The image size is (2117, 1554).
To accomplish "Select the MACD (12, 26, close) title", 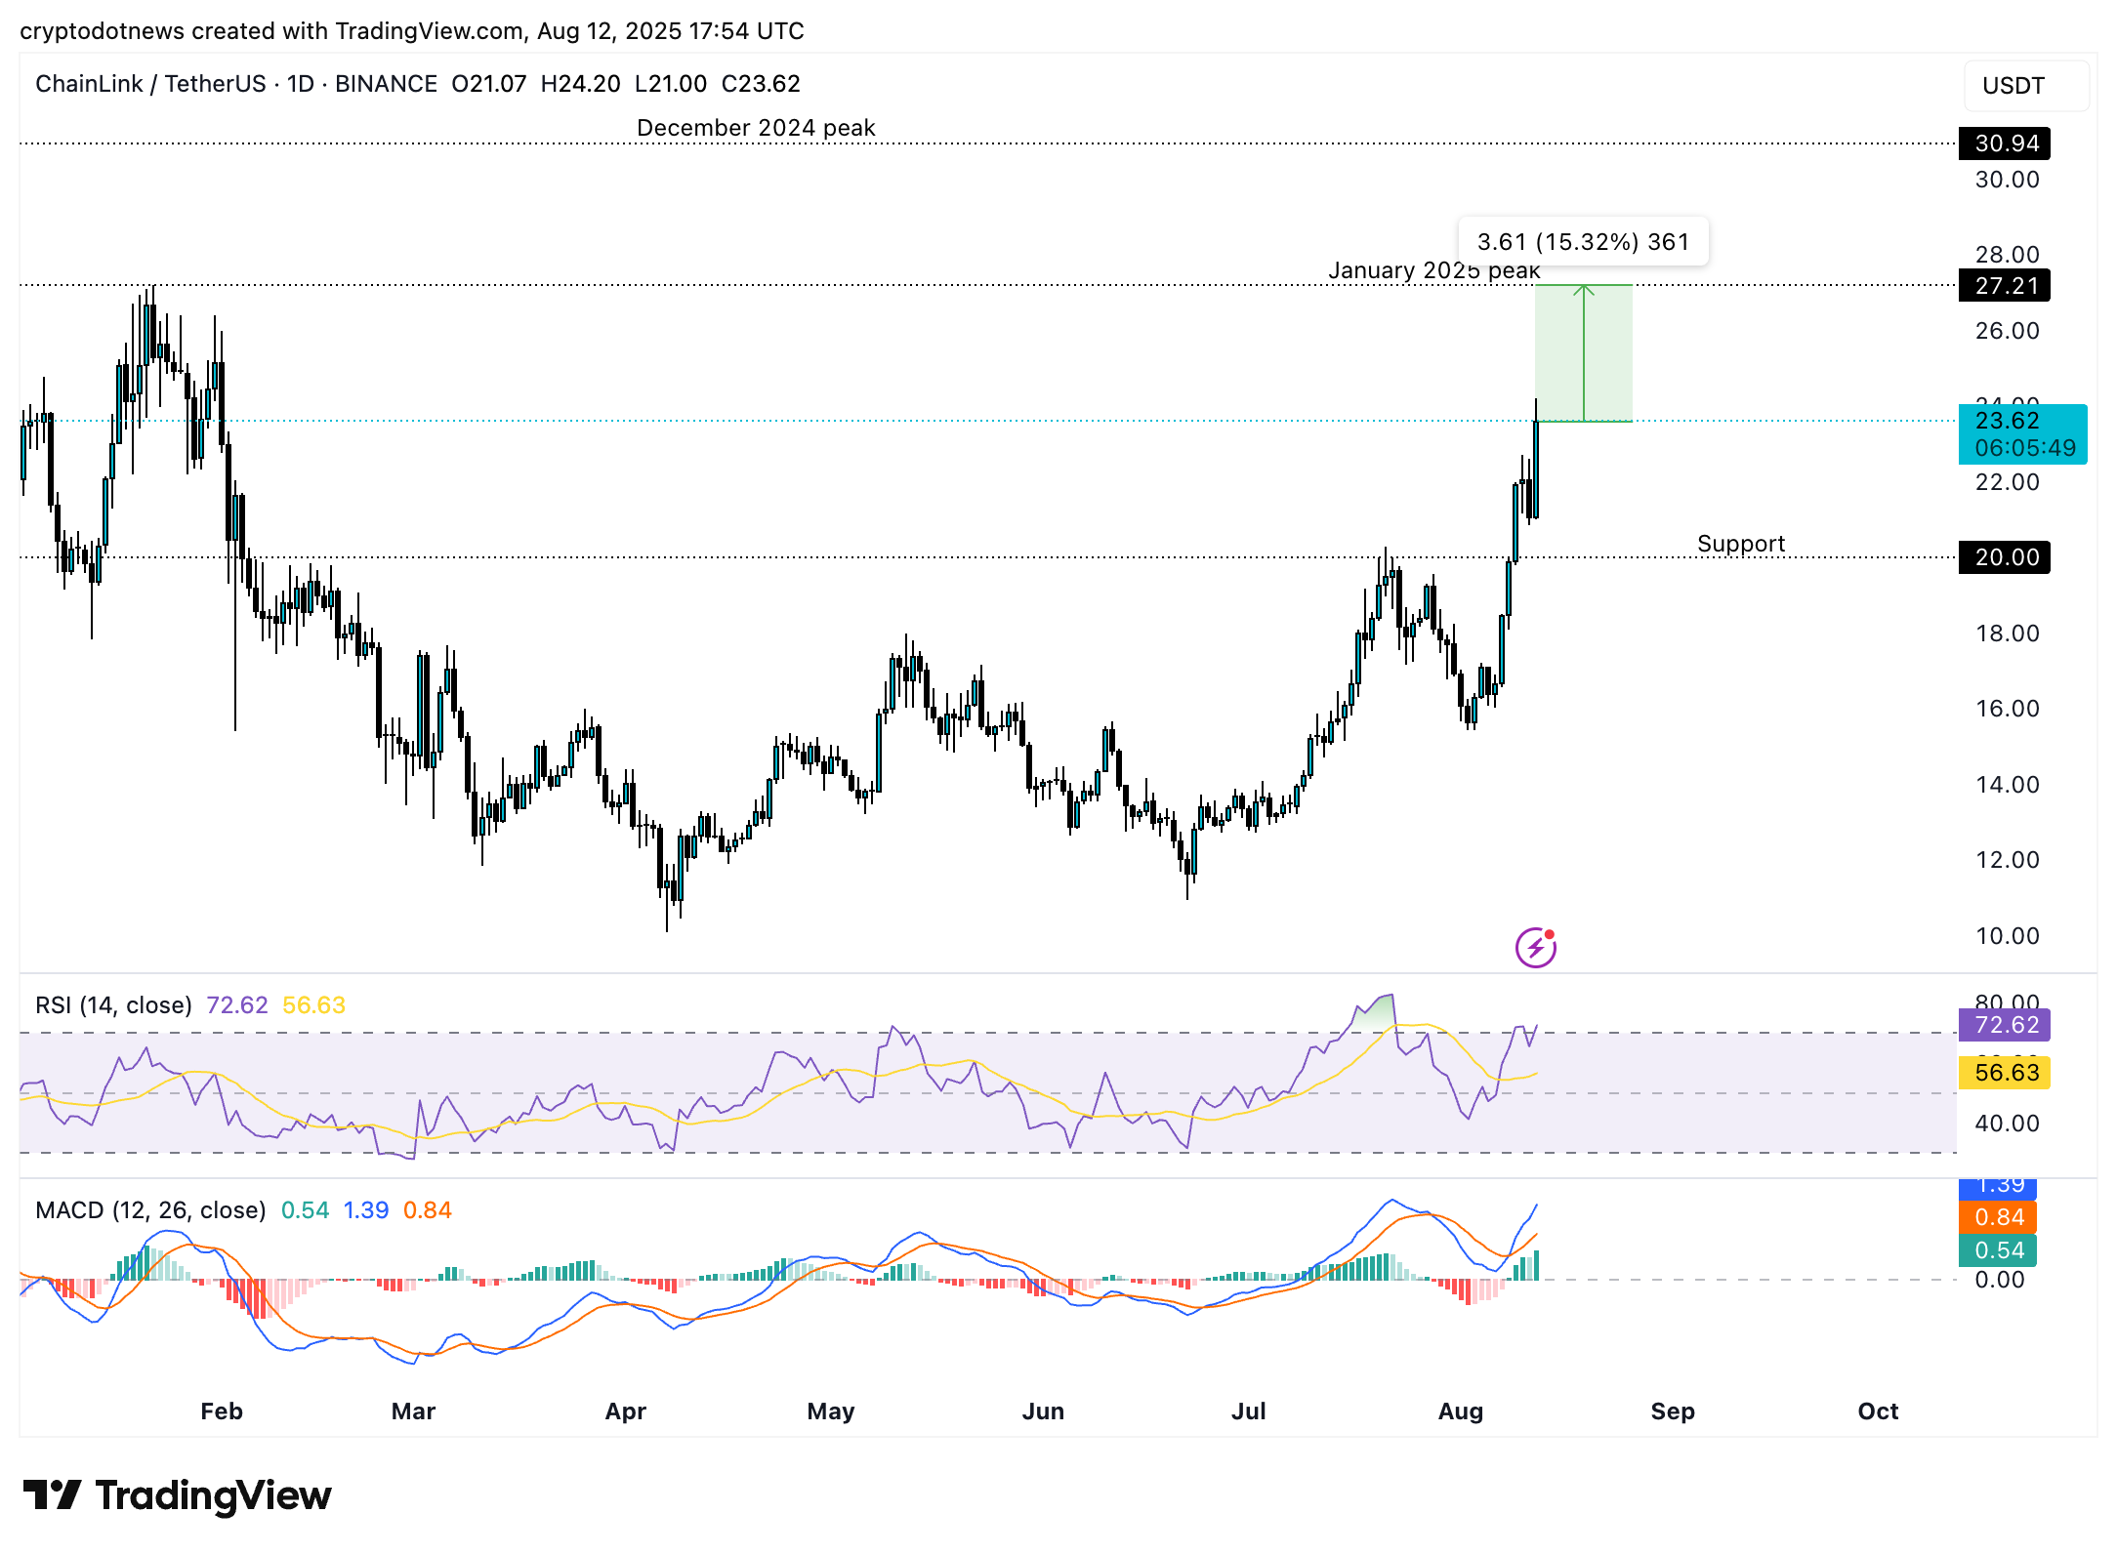I will point(150,1210).
